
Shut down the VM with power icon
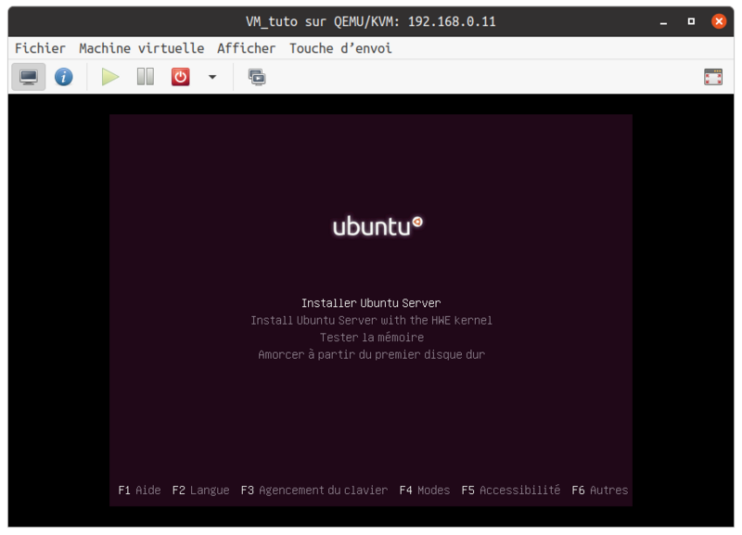[x=181, y=77]
